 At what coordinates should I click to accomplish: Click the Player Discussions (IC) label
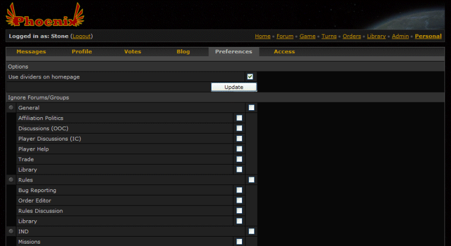pos(49,139)
